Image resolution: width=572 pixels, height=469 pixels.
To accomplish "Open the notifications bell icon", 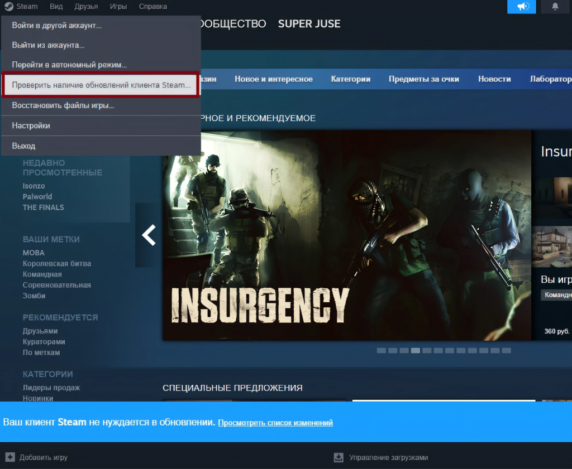I will point(555,7).
